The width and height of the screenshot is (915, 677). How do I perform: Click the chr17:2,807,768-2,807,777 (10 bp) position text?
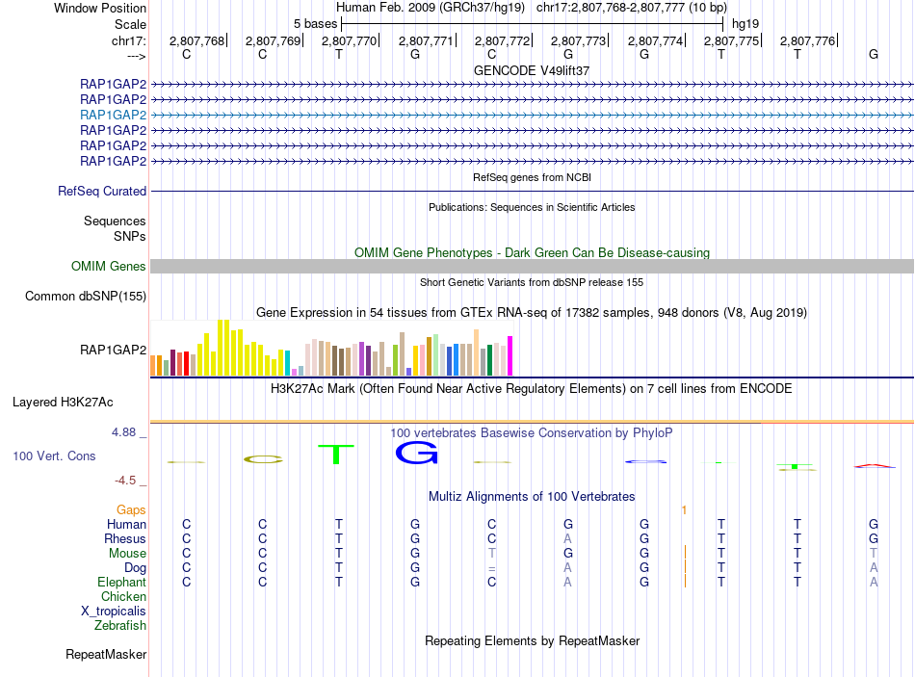pos(632,8)
